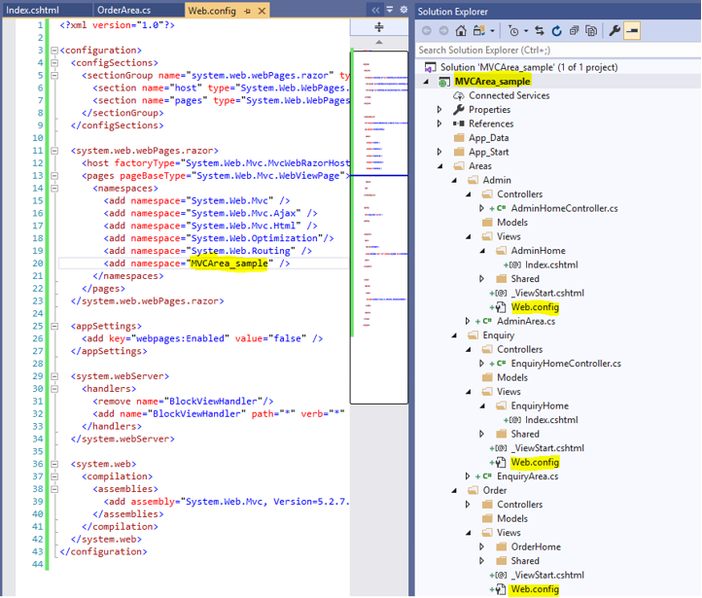
Task: Click Pending Changes Filter clock icon
Action: (513, 30)
